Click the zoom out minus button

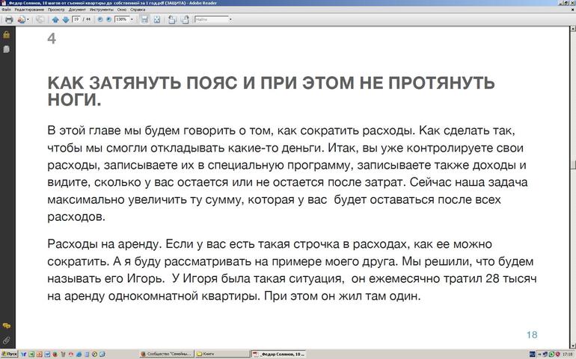click(x=99, y=19)
